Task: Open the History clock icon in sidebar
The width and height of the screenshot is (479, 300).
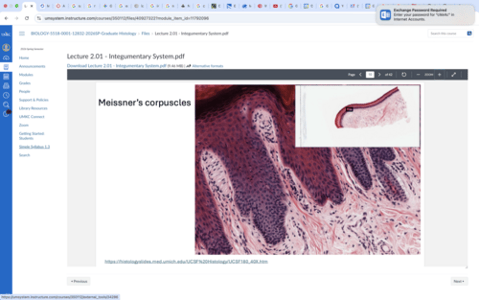Action: tap(6, 95)
